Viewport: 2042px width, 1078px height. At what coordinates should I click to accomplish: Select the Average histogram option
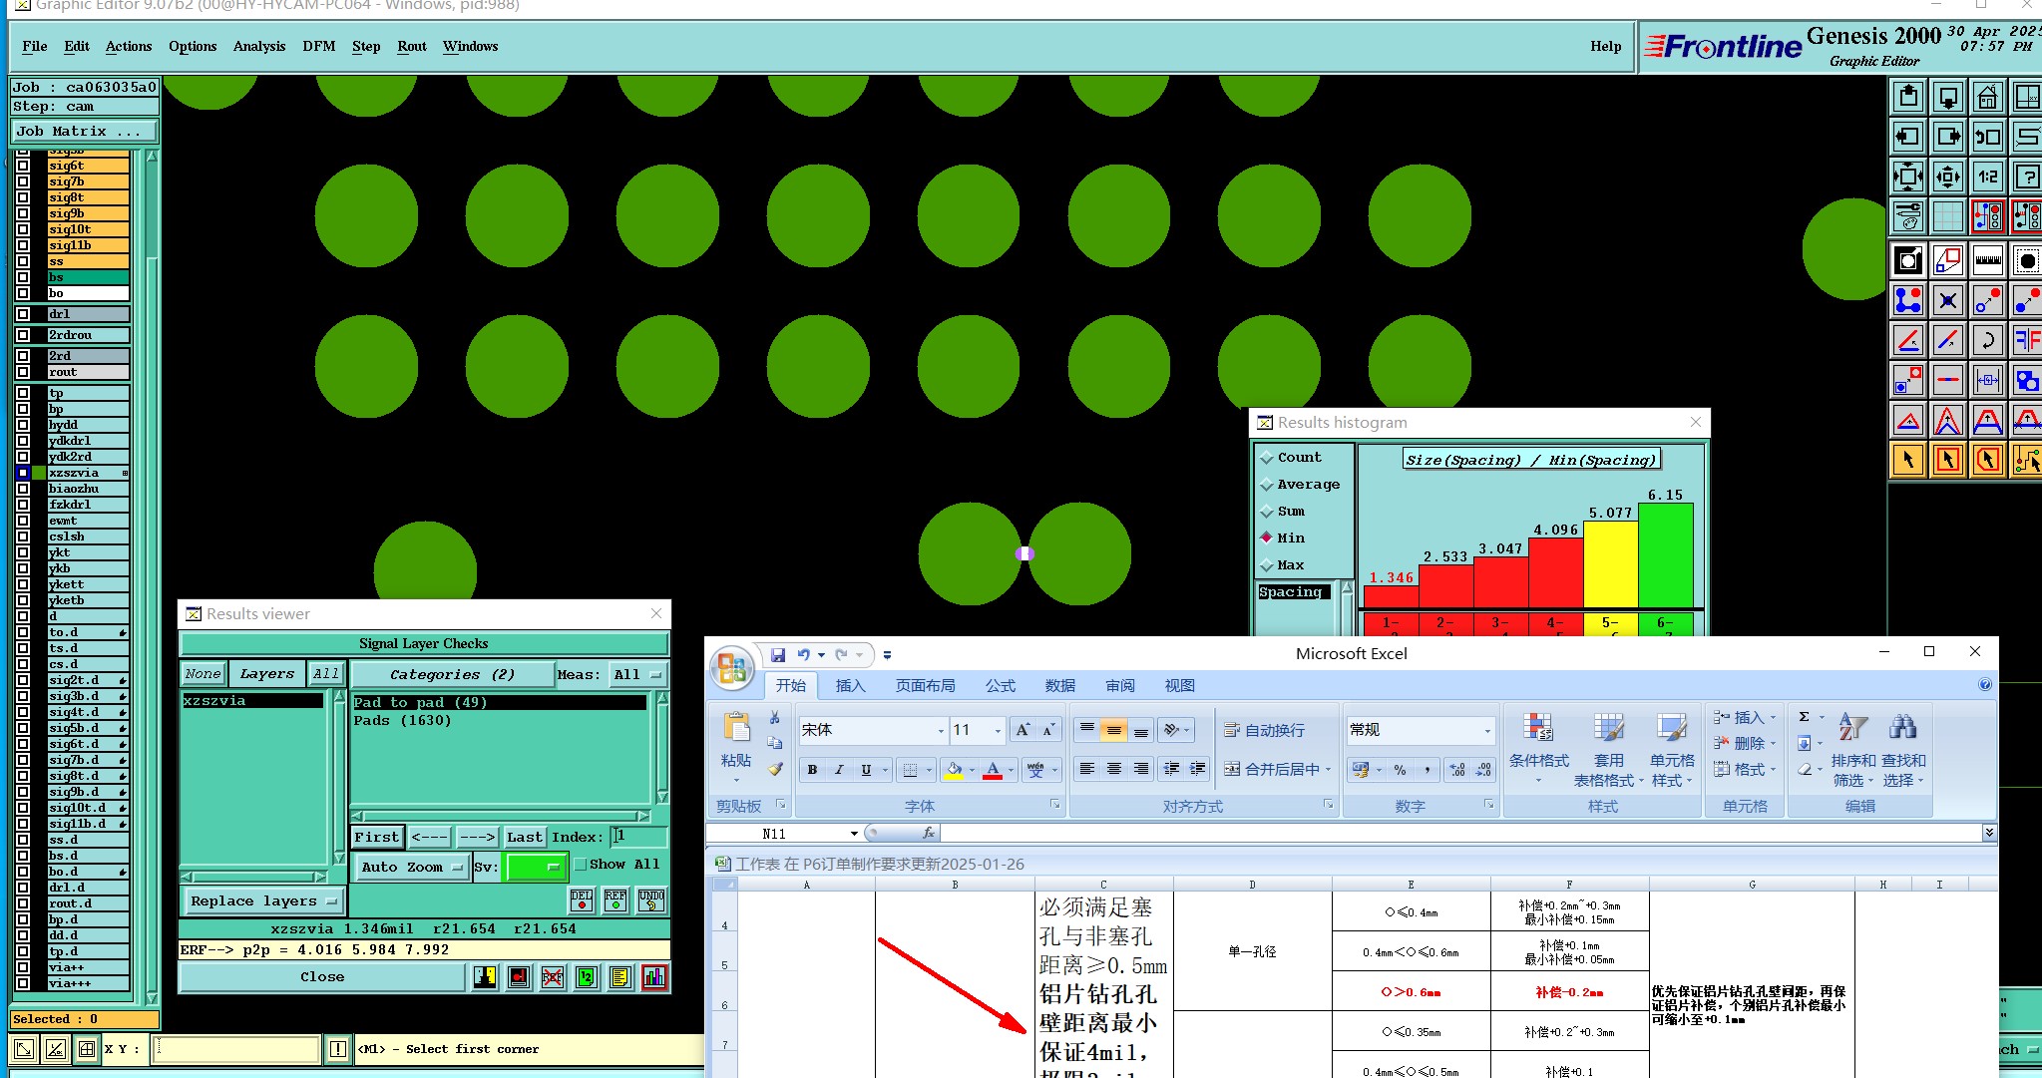1267,485
